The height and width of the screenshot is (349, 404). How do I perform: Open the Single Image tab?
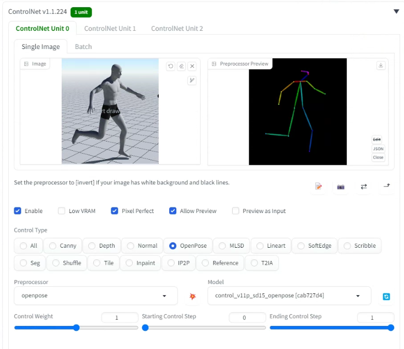point(41,47)
